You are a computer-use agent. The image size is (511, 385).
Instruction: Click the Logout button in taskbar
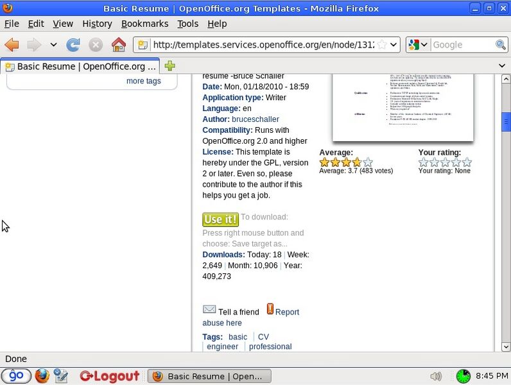point(110,376)
